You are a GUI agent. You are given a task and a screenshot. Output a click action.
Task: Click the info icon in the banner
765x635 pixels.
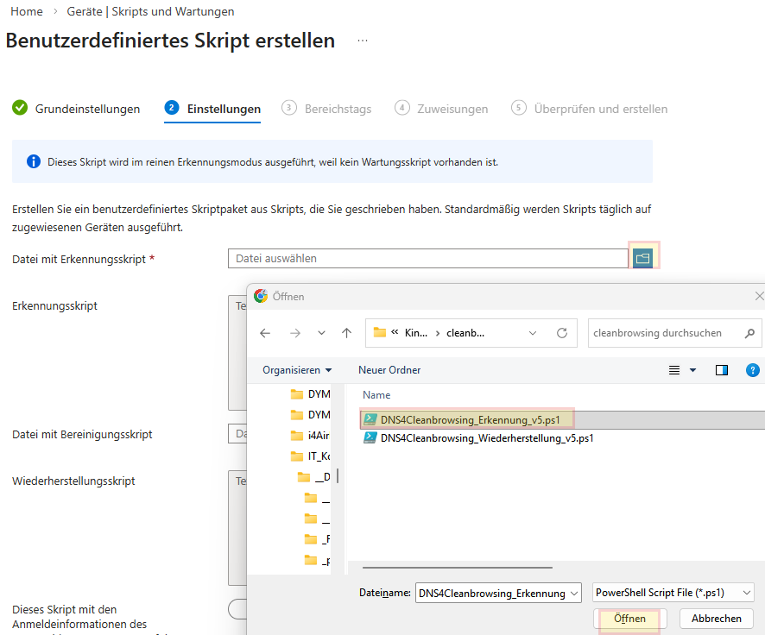34,161
